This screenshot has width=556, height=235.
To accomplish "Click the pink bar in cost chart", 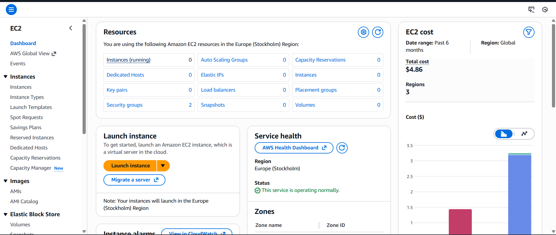I will pos(460,222).
